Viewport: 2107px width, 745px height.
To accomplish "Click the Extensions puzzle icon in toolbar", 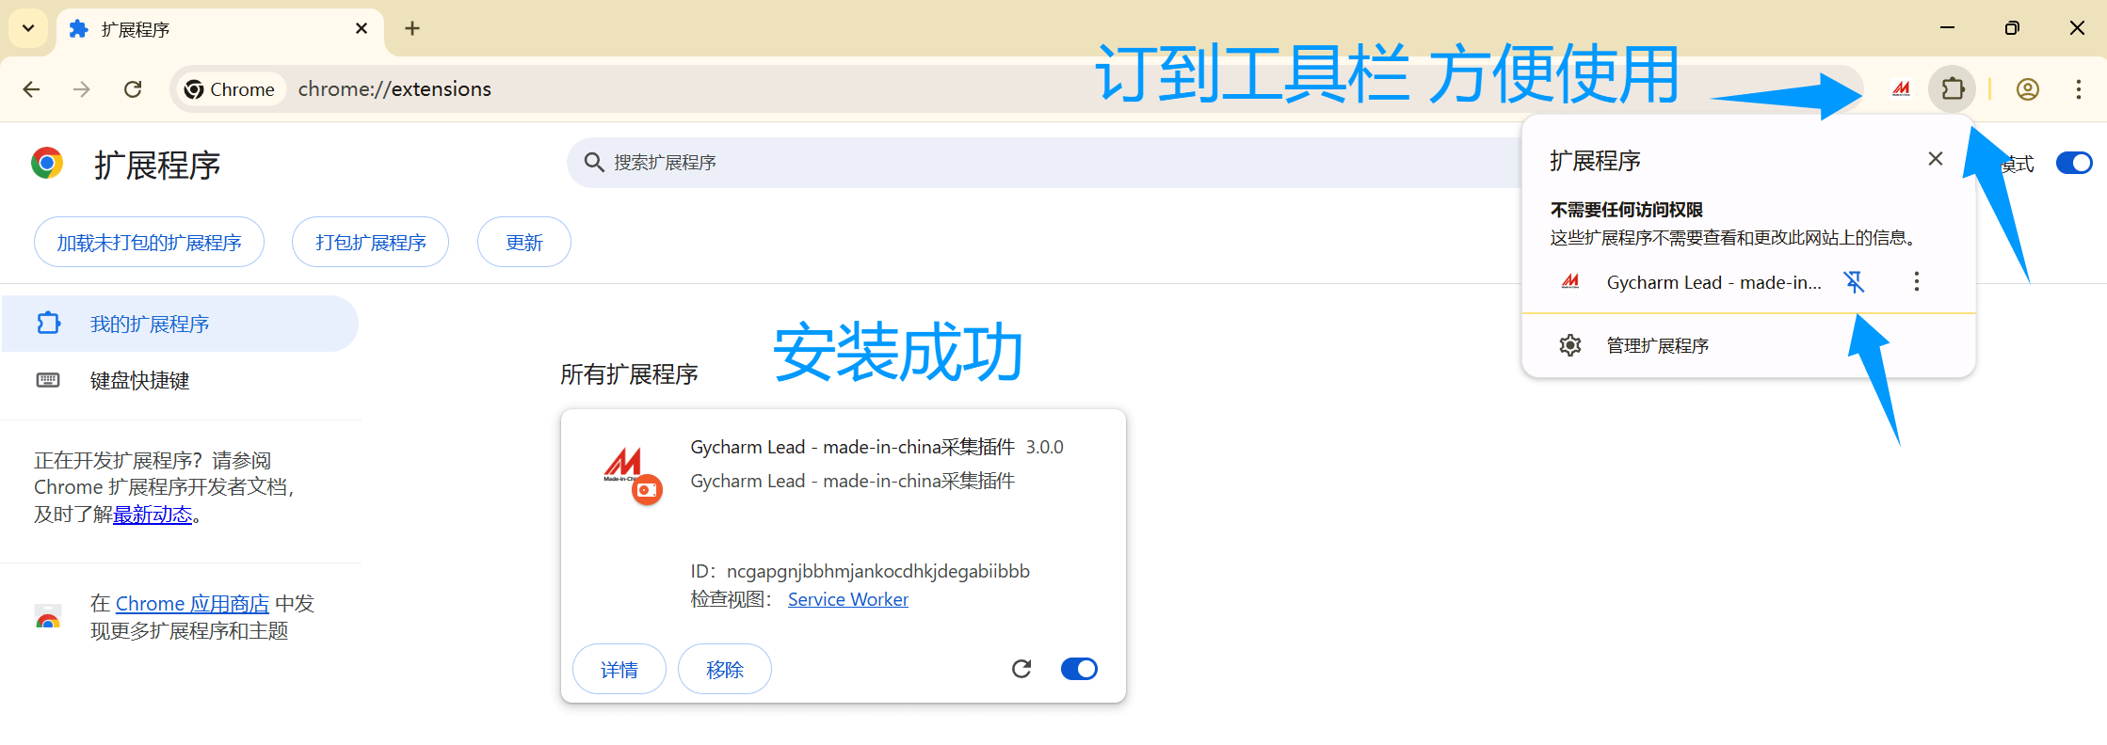I will (1953, 89).
